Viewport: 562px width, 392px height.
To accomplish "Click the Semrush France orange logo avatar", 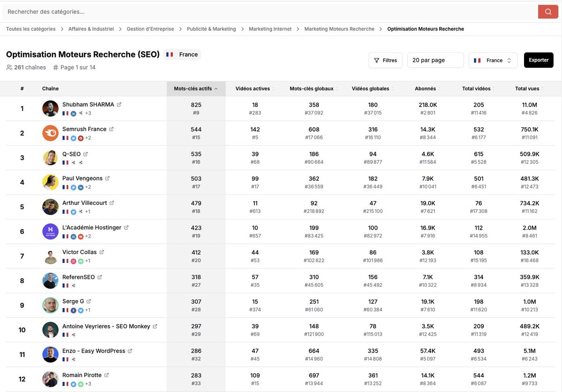I will (x=51, y=133).
